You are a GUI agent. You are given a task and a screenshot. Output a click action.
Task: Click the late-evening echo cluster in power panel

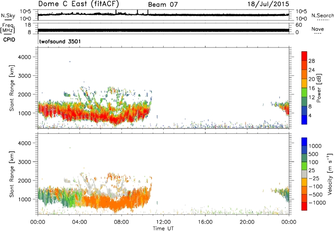[x=282, y=107]
